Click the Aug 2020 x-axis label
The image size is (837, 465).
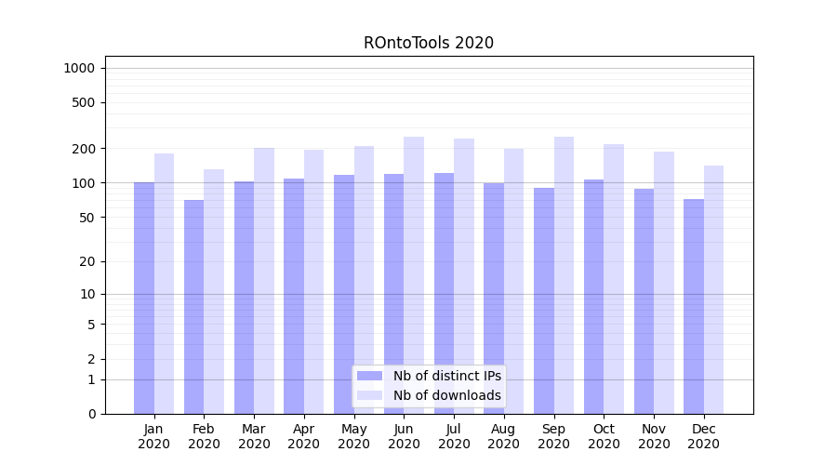click(x=504, y=436)
